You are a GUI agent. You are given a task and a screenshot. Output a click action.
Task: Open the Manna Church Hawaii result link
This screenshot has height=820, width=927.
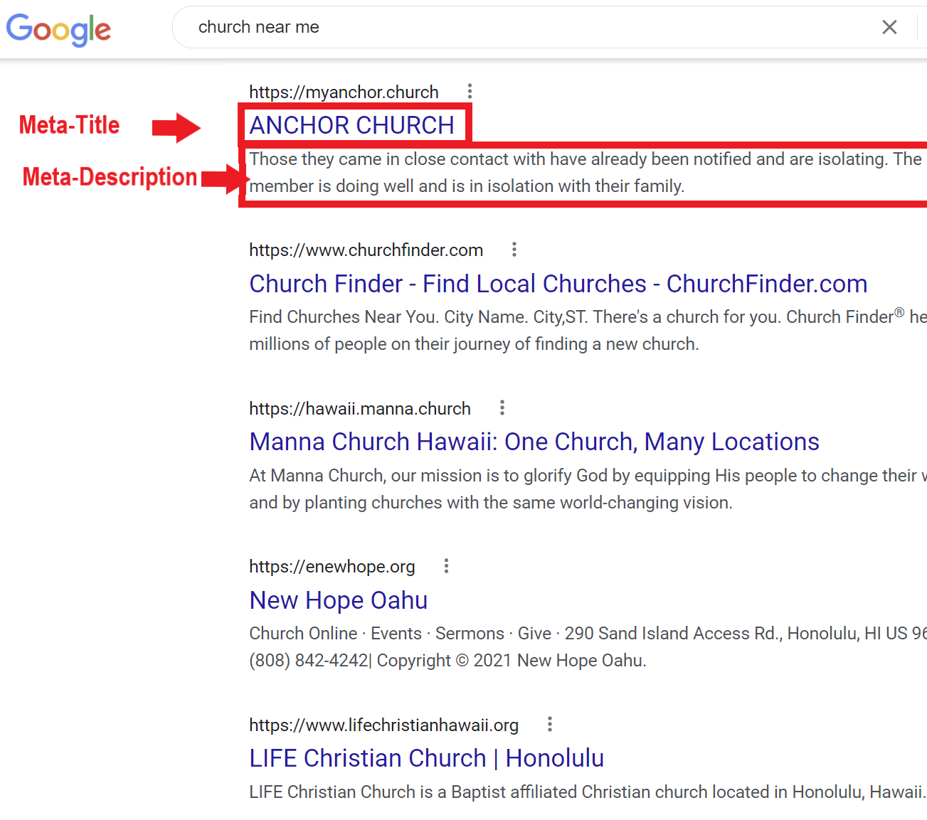[x=534, y=442]
